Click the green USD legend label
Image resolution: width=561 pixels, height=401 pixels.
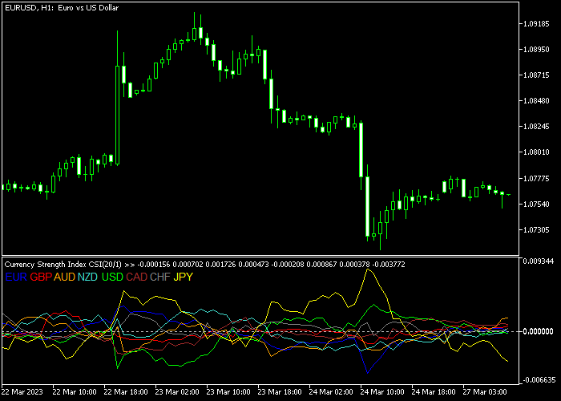click(113, 277)
